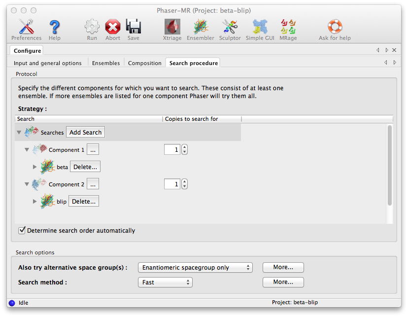
Task: Click the Help question mark icon
Action: 54,28
